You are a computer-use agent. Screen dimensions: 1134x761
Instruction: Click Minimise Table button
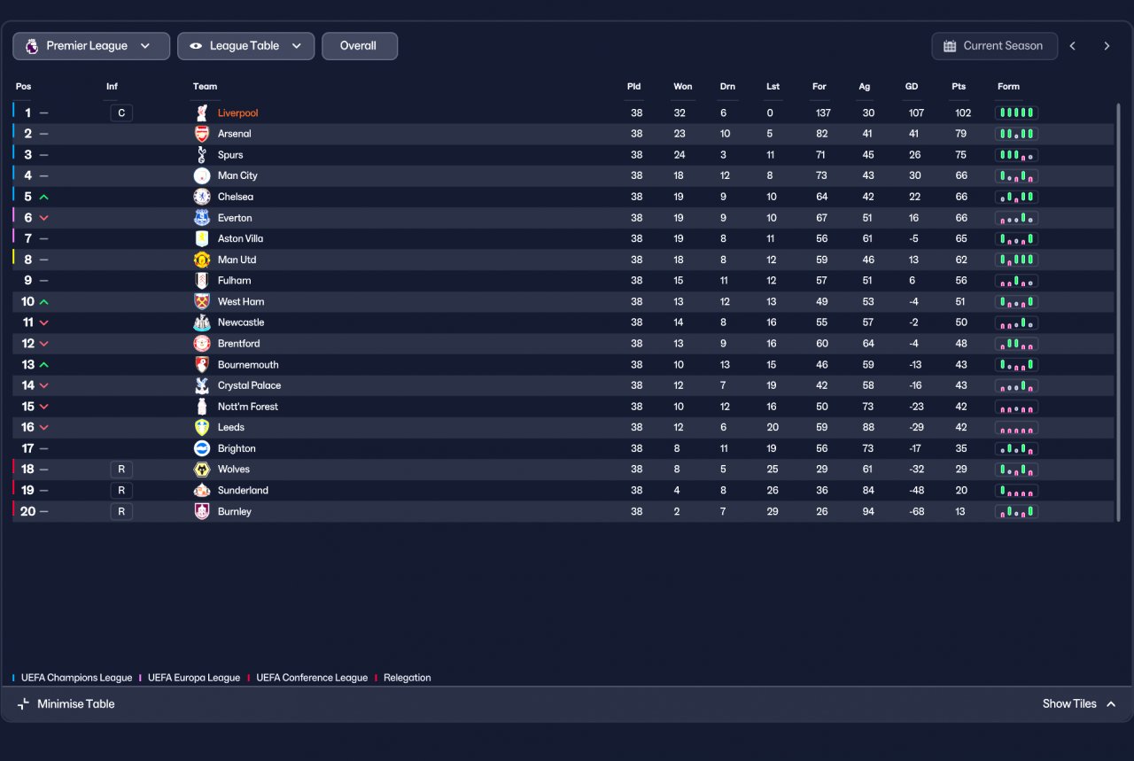[x=66, y=704]
